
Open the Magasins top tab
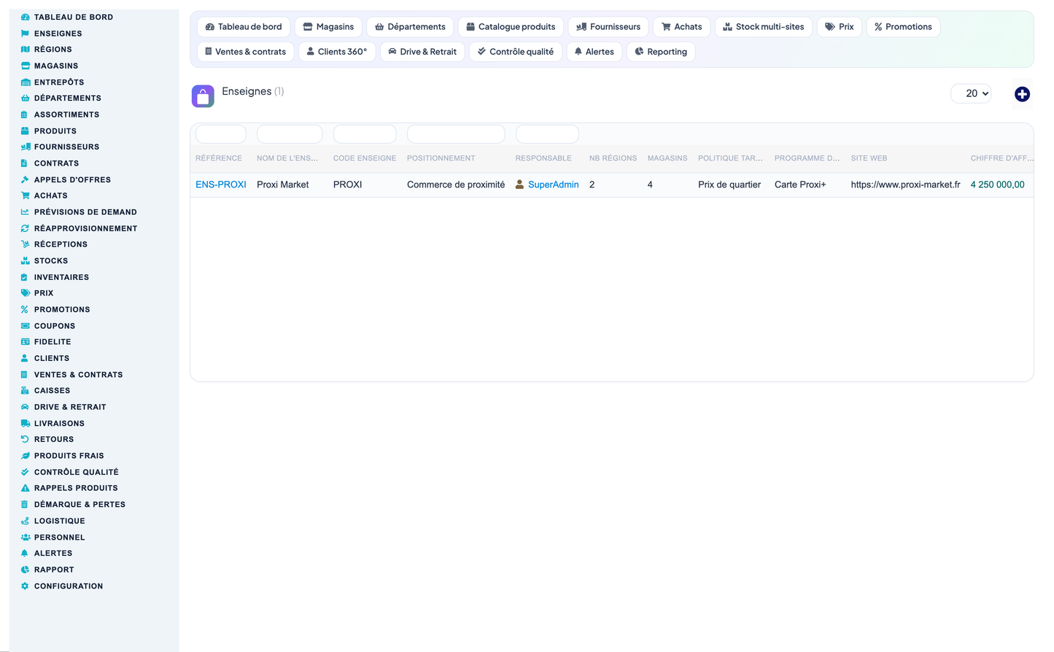(x=328, y=27)
